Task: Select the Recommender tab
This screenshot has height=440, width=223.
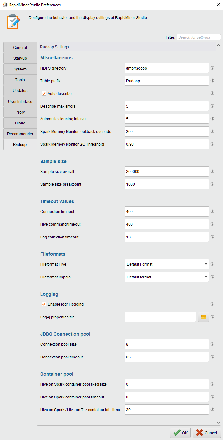Action: tap(20, 134)
